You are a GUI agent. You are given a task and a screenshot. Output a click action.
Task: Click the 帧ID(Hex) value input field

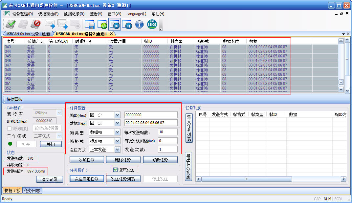[151, 115]
